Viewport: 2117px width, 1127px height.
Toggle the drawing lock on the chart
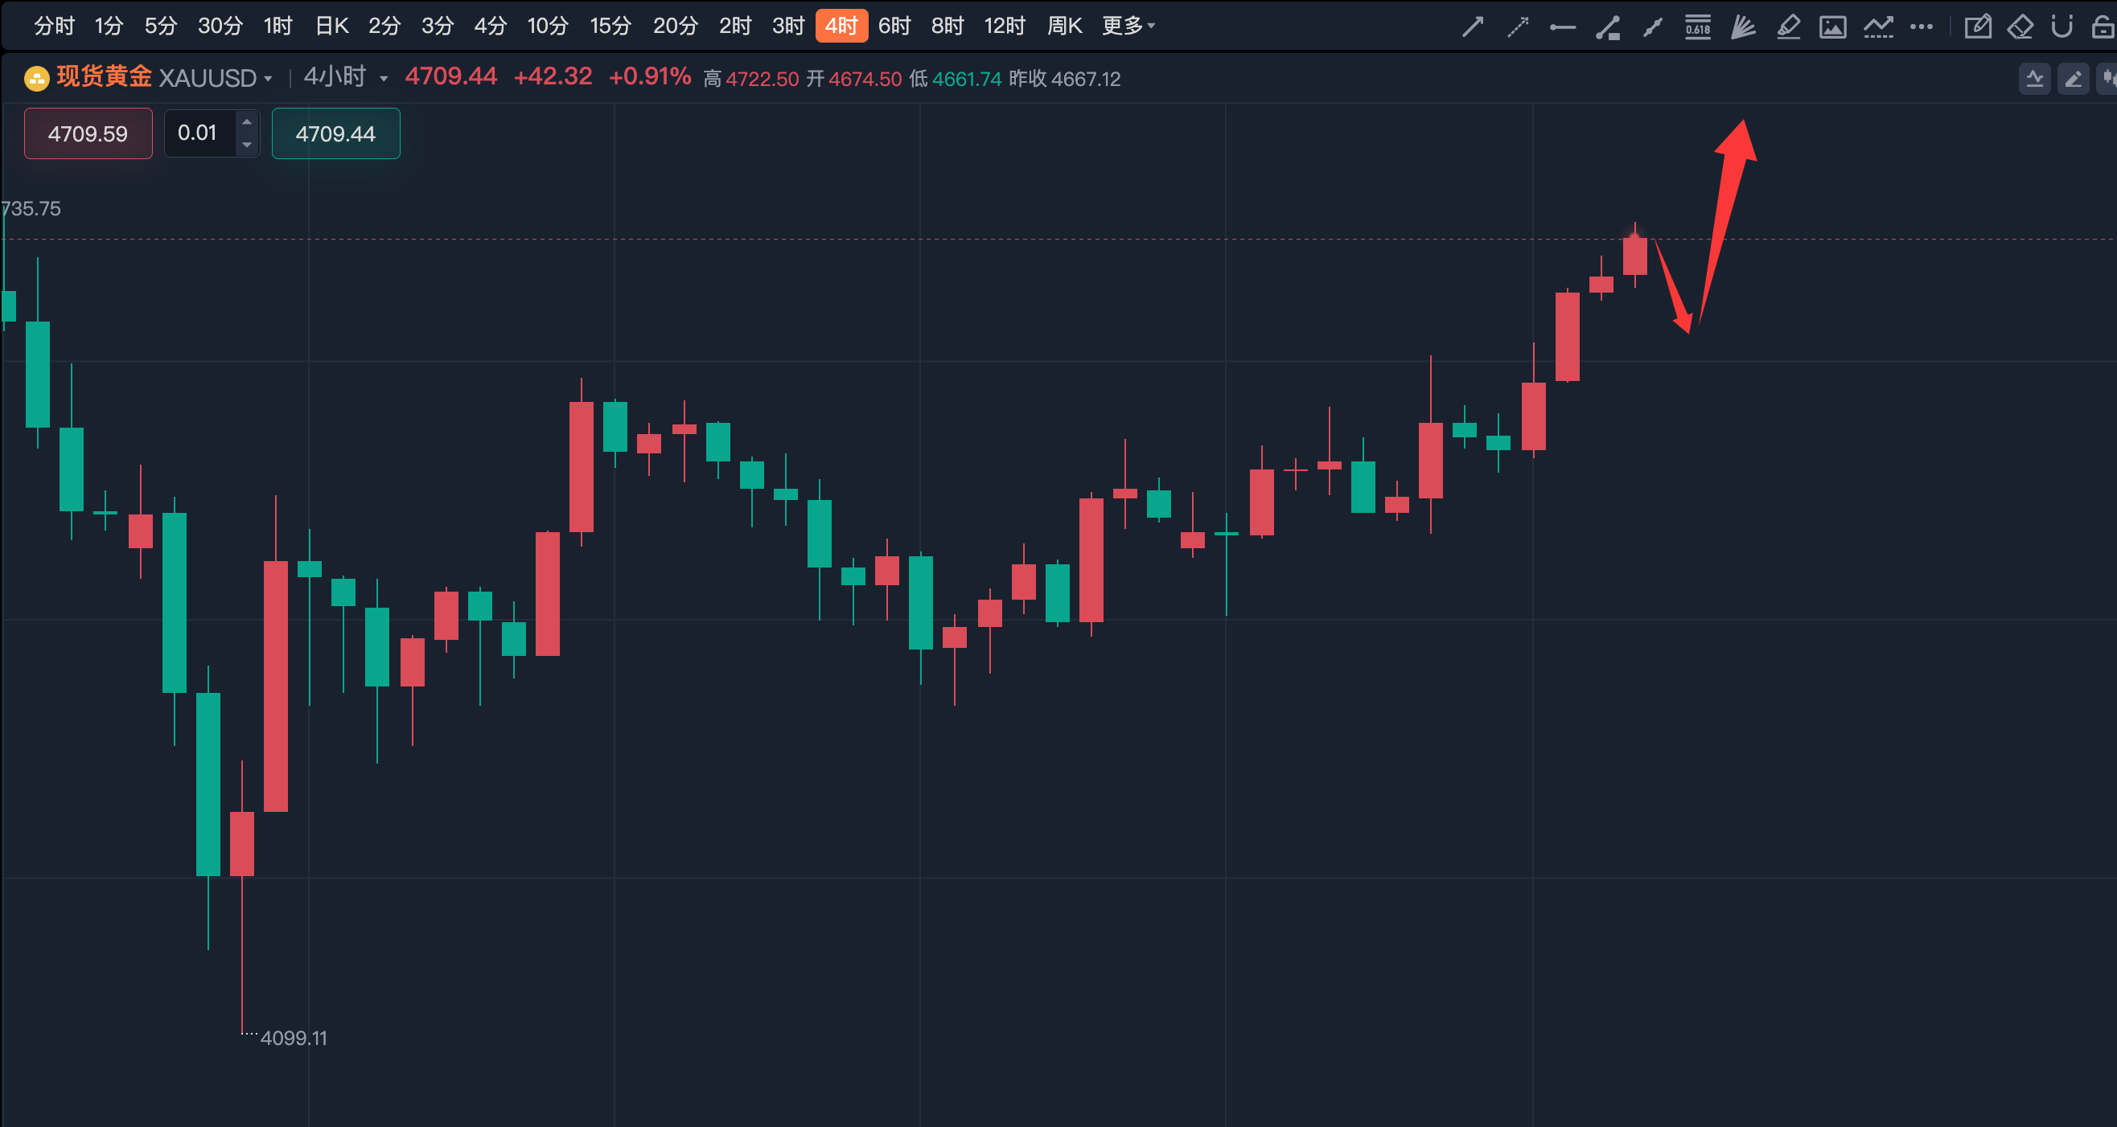pyautogui.click(x=2104, y=26)
